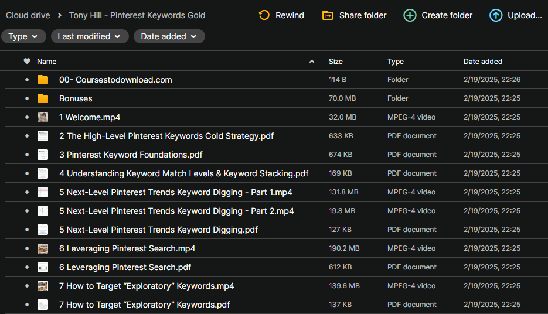The image size is (548, 314).
Task: Open the Date added filter dropdown
Action: point(169,36)
